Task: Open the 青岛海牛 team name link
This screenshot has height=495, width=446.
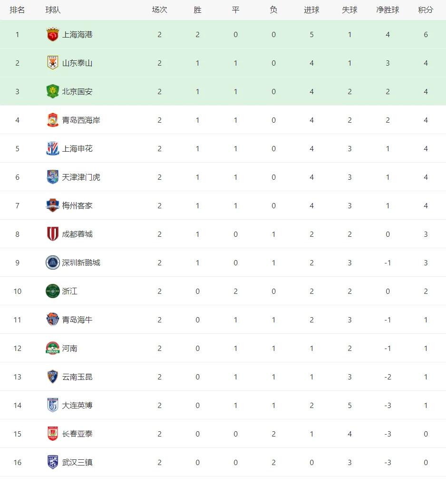Action: [77, 320]
